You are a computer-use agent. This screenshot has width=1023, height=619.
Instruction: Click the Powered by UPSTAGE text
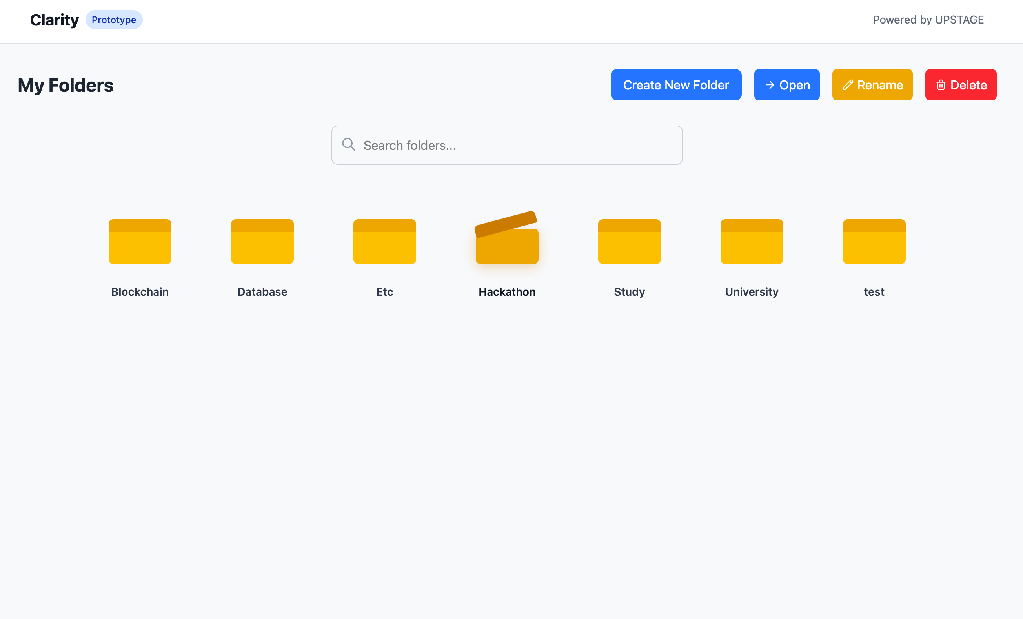(928, 20)
